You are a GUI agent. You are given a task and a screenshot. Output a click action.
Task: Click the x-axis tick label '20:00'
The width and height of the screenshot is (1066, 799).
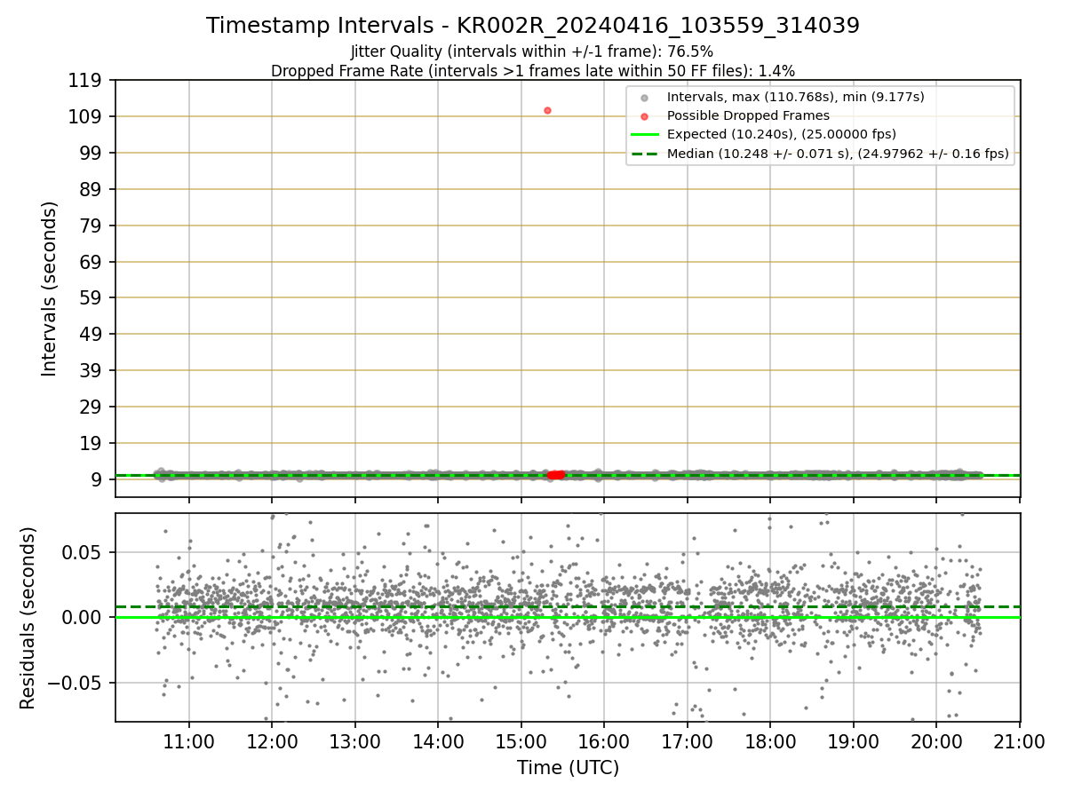tap(936, 741)
